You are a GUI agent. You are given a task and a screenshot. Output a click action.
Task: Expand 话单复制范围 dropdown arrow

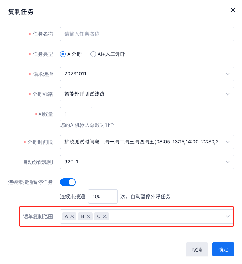click(x=227, y=216)
